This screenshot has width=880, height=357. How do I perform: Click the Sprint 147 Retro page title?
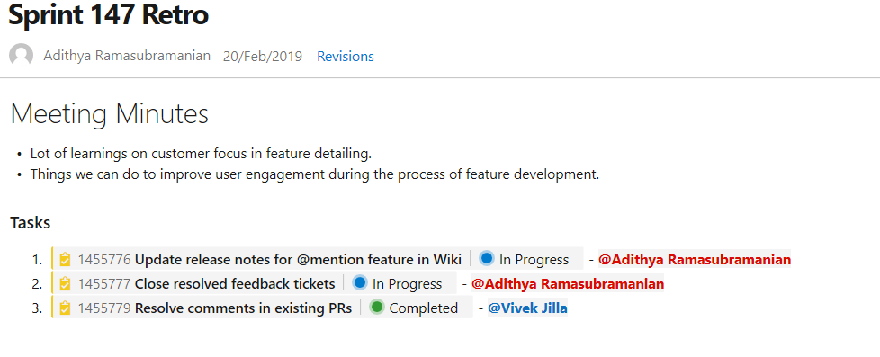(x=109, y=14)
